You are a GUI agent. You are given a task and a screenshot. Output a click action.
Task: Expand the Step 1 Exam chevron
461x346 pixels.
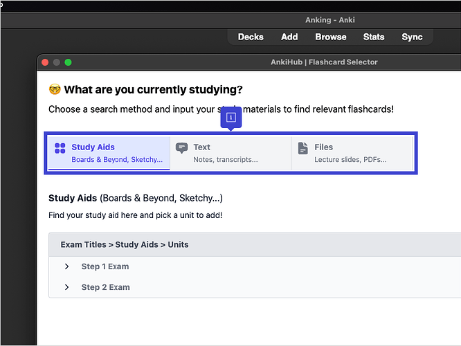[x=66, y=266]
